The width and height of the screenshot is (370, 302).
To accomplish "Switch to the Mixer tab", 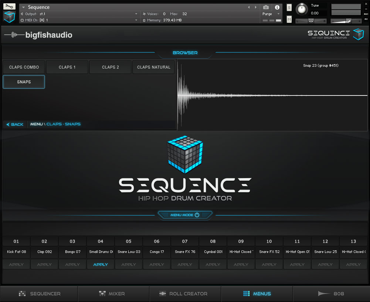I will (x=113, y=294).
